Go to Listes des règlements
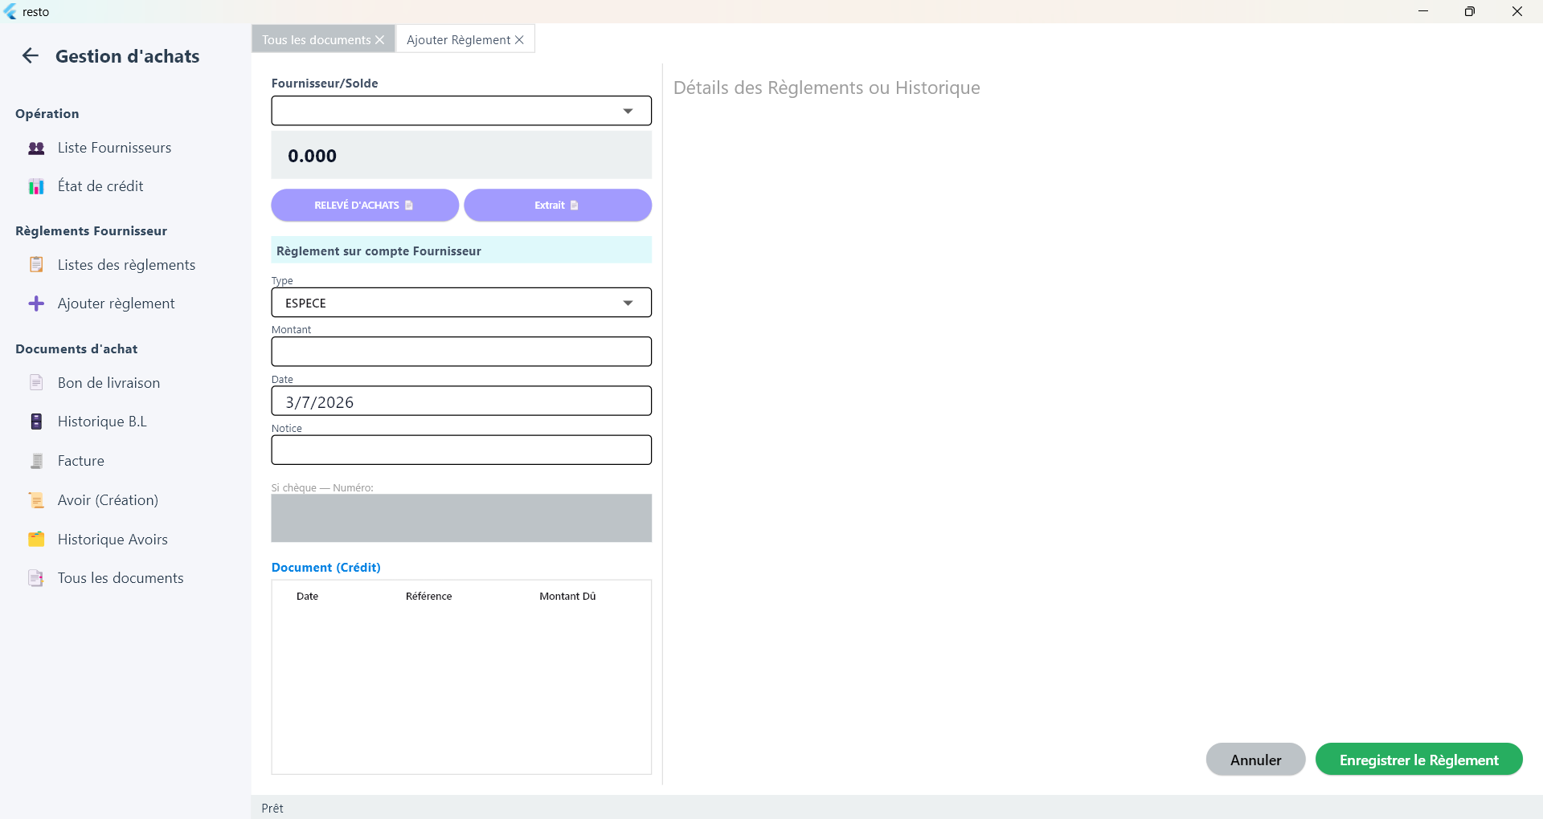This screenshot has height=819, width=1543. click(x=126, y=265)
